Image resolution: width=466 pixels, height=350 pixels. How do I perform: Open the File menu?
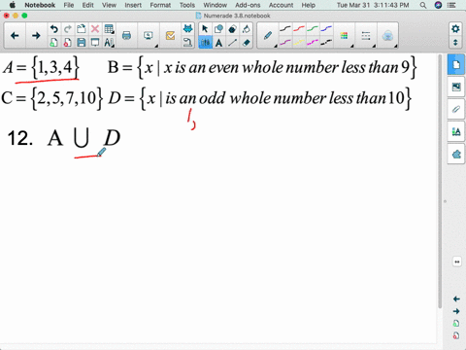[69, 5]
